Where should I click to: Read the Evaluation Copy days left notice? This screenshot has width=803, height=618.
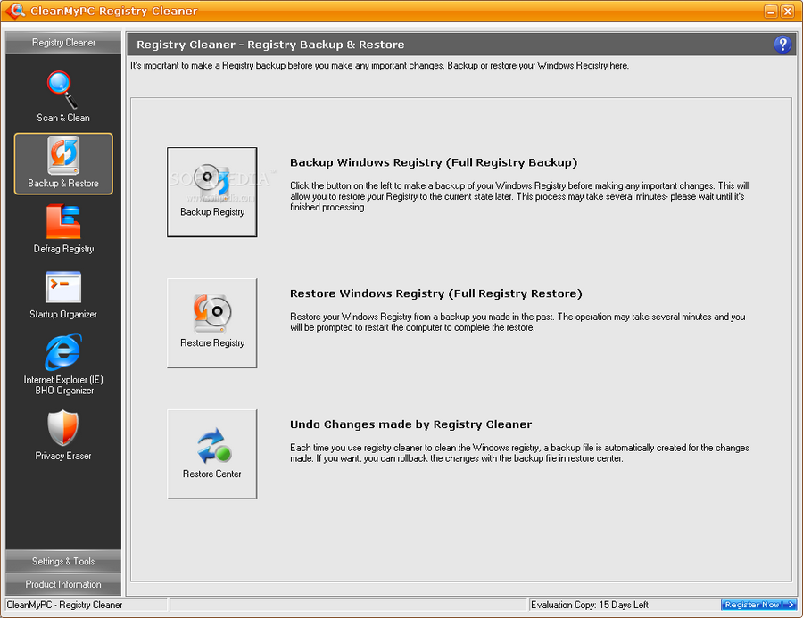pyautogui.click(x=590, y=605)
